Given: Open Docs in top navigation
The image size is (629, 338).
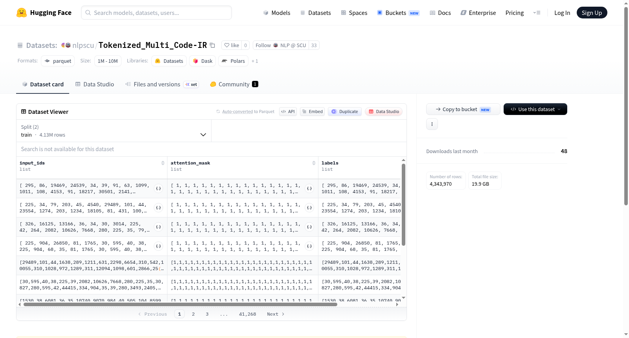Looking at the screenshot, I should (440, 13).
